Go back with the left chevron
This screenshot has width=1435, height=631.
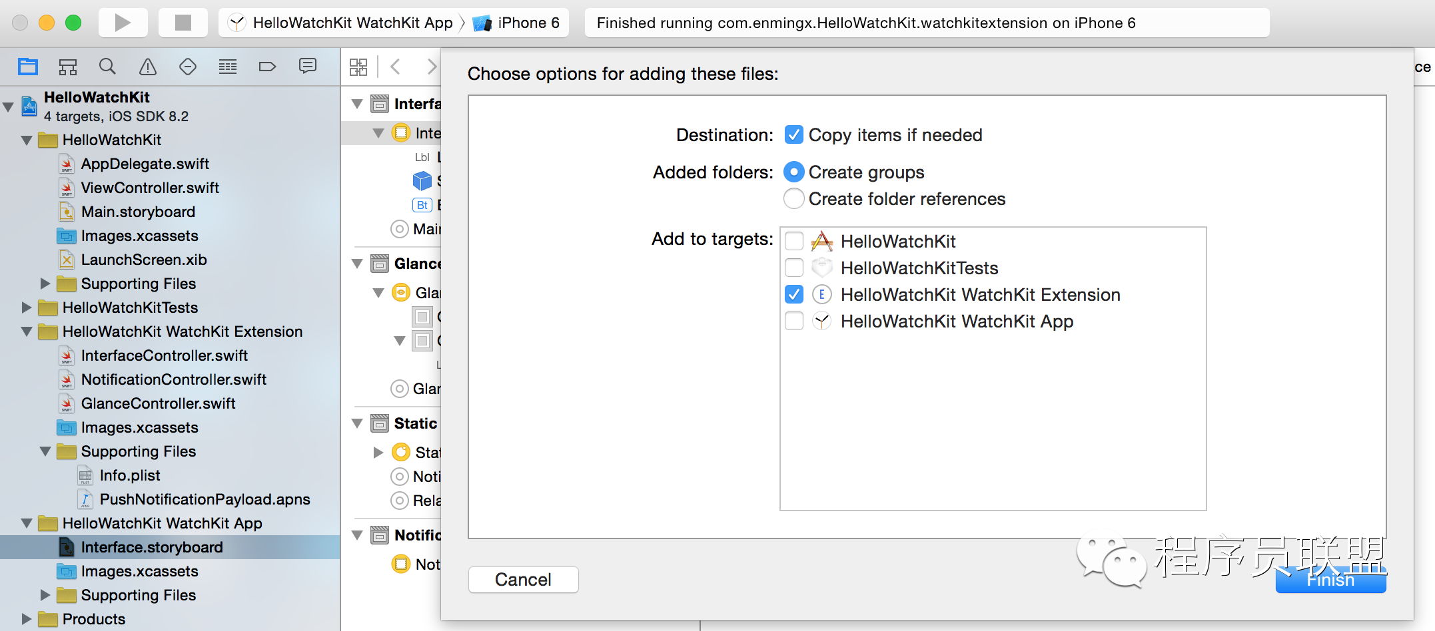[x=395, y=67]
